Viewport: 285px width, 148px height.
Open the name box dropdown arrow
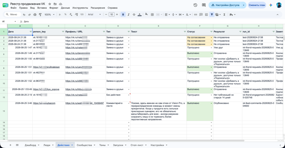click(x=15, y=21)
